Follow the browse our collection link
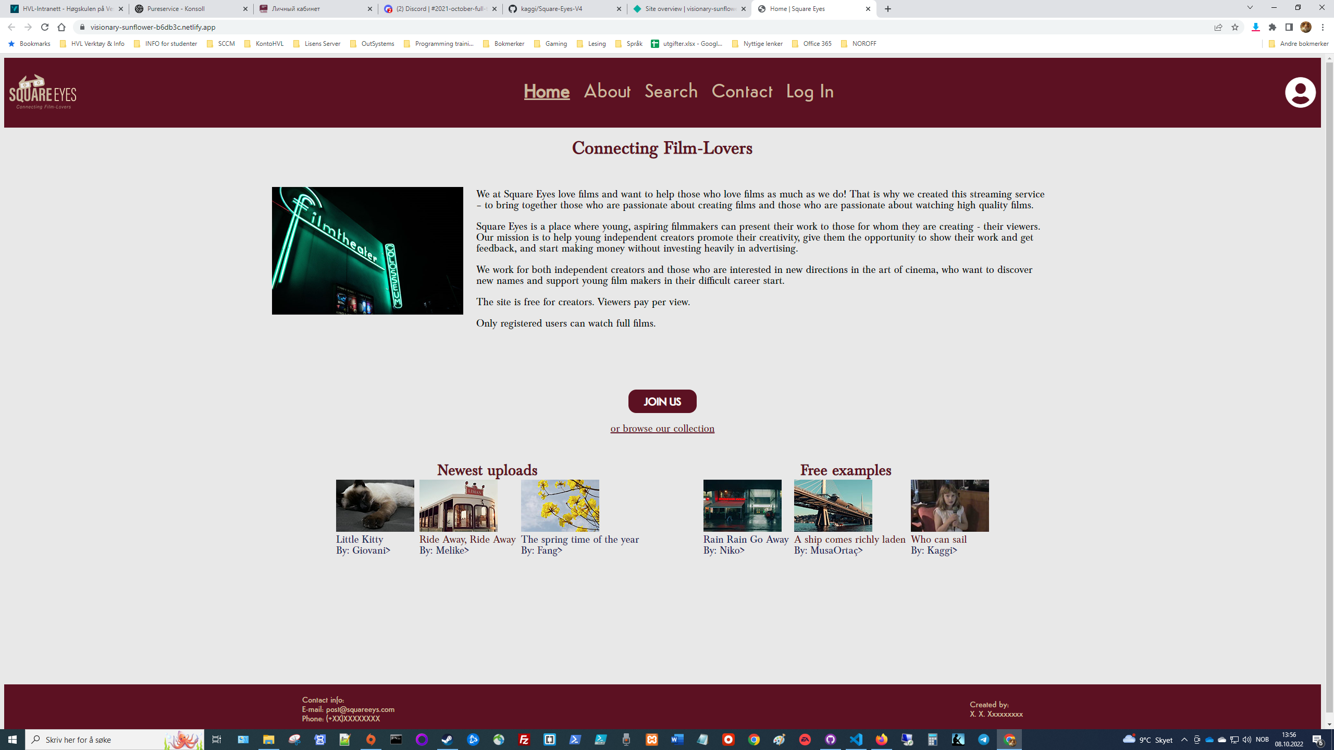This screenshot has width=1334, height=750. click(662, 429)
